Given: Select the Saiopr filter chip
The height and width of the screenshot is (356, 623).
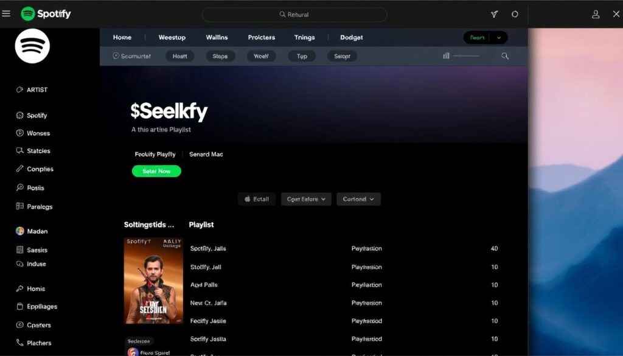Looking at the screenshot, I should click(342, 56).
